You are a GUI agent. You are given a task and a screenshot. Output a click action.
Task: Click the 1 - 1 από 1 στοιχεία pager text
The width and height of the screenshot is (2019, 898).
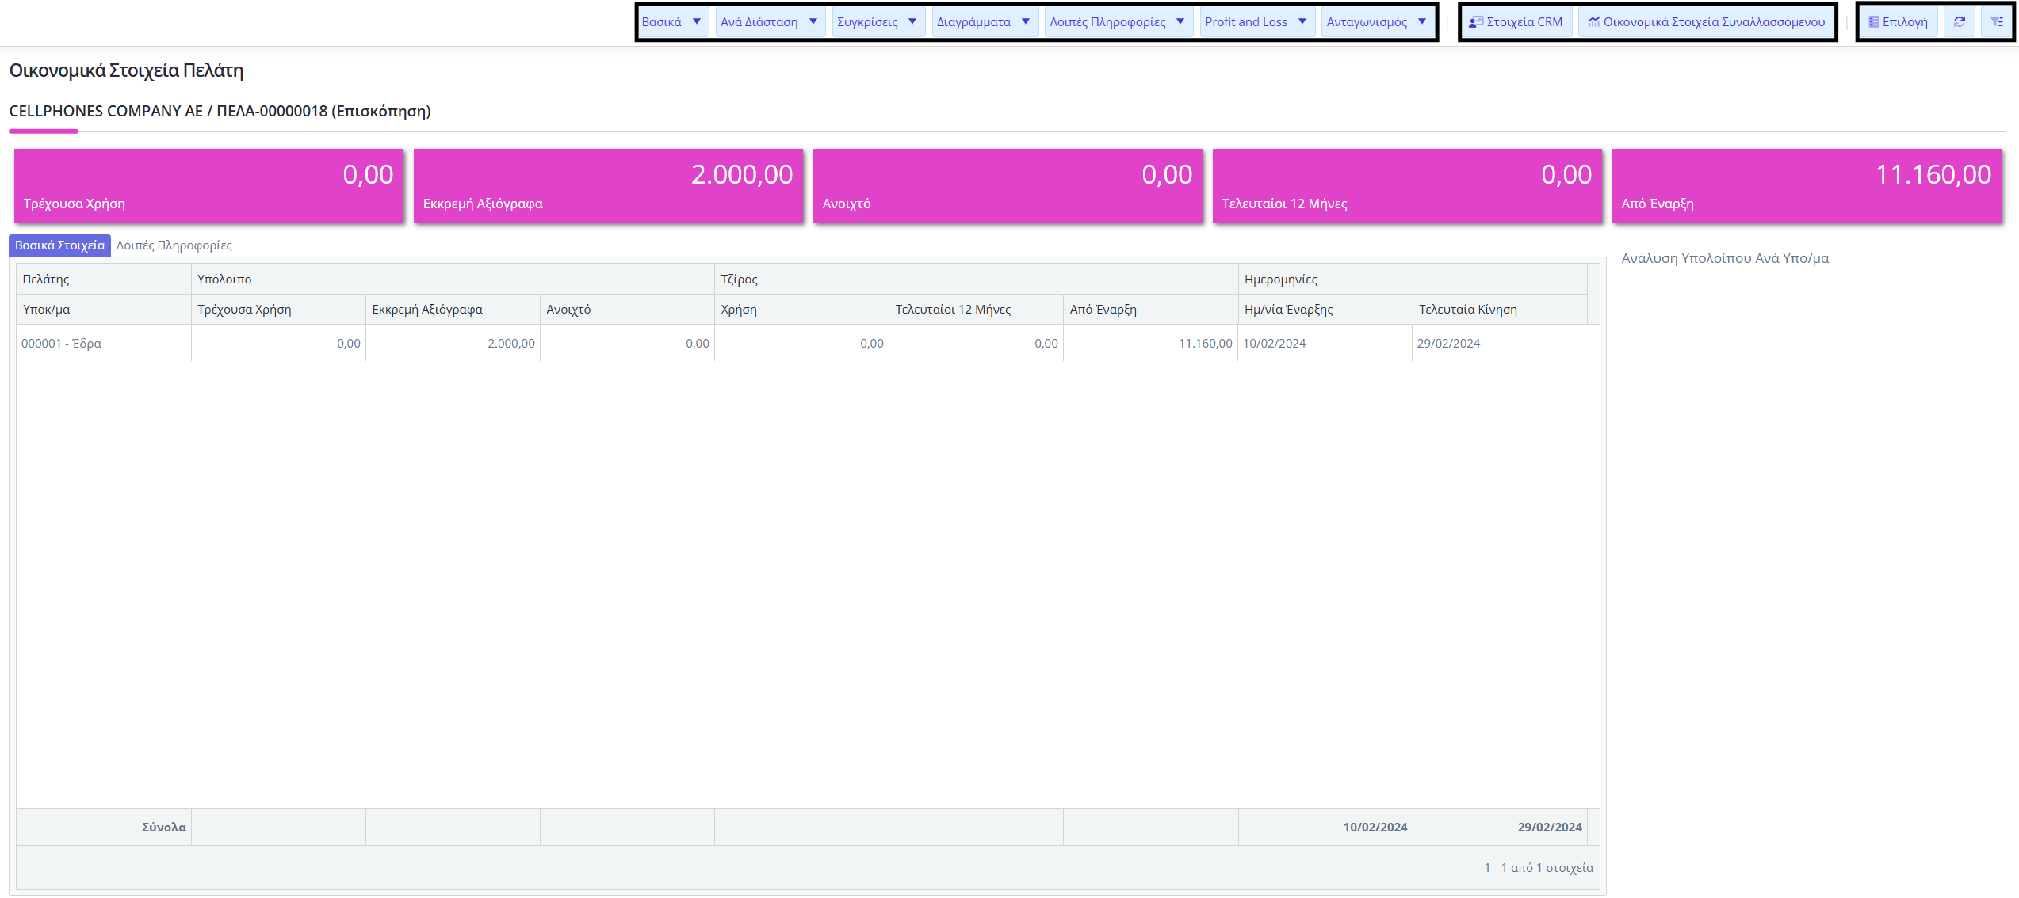point(1539,868)
